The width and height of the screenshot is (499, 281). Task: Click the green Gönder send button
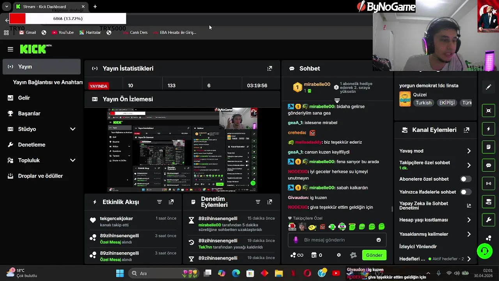[x=374, y=255]
